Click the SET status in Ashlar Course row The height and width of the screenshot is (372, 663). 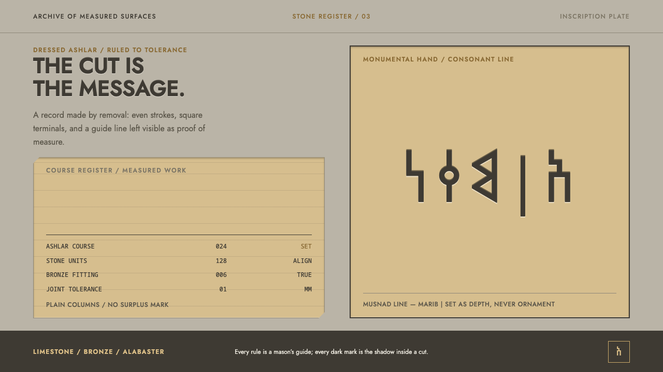(x=306, y=246)
